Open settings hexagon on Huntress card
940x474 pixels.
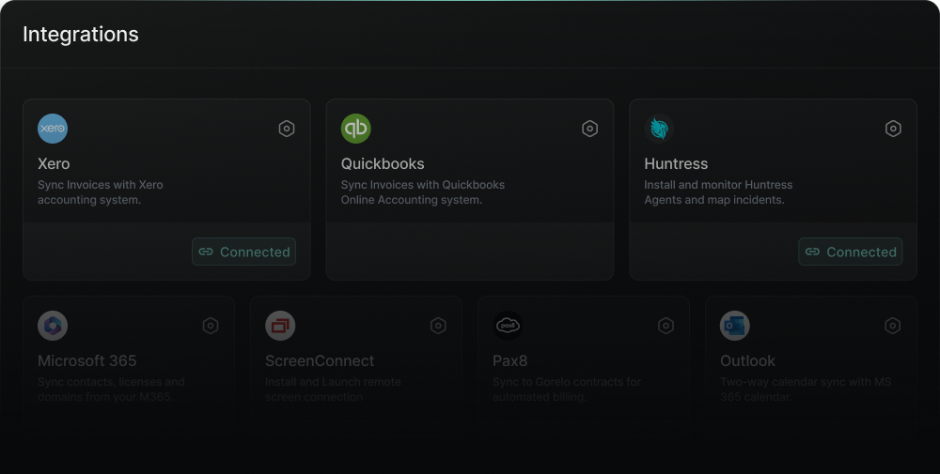click(893, 129)
